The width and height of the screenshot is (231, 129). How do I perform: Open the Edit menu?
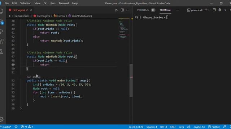14,3
